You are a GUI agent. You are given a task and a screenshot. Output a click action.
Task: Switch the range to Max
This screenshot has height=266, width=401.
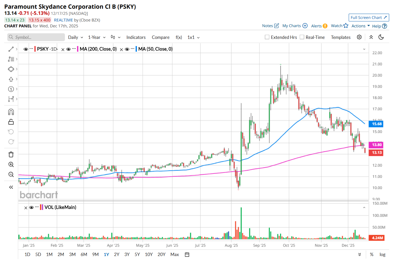(x=175, y=254)
